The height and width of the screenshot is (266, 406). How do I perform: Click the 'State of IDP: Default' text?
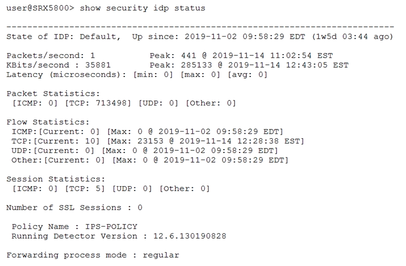pos(63,37)
